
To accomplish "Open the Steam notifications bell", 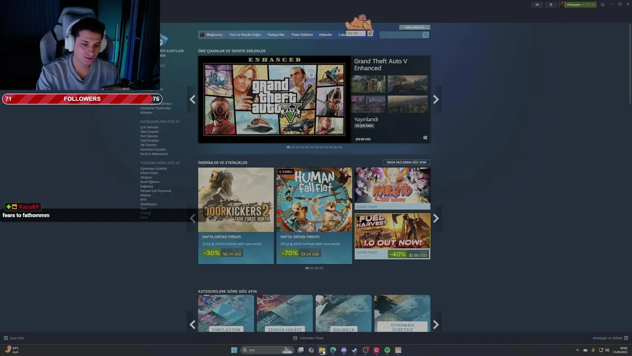I will click(551, 4).
